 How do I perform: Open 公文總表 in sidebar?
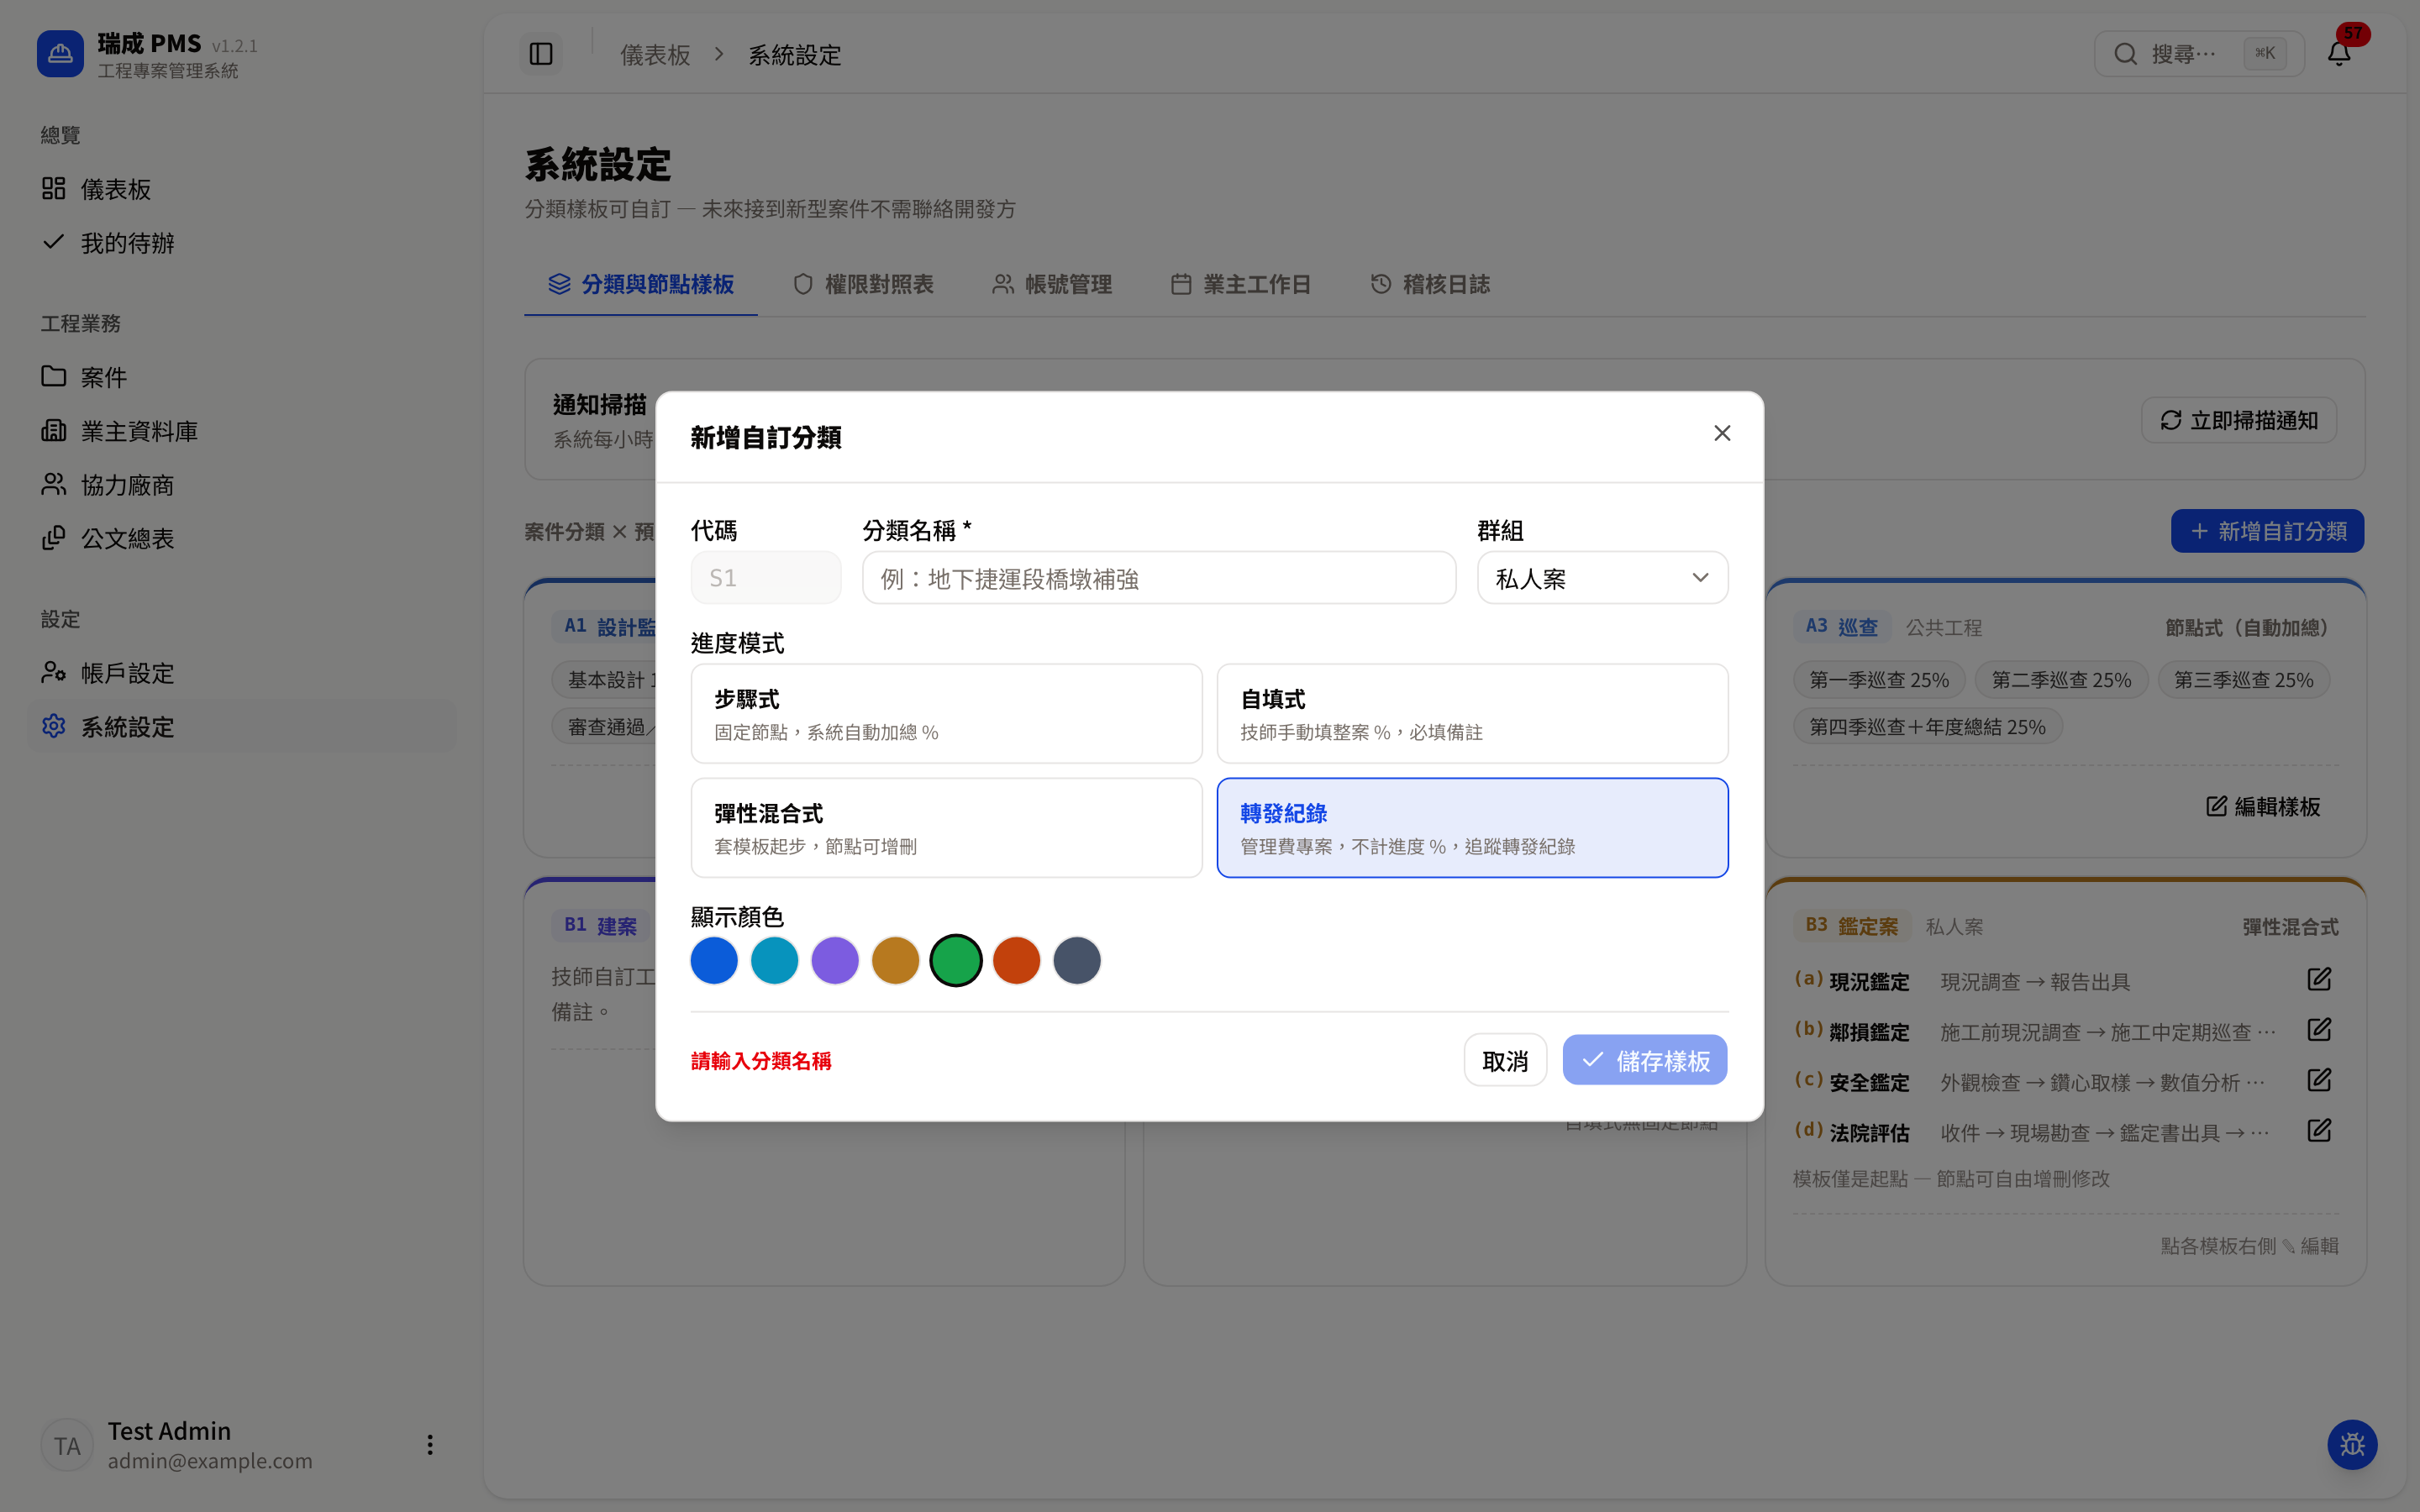point(242,539)
